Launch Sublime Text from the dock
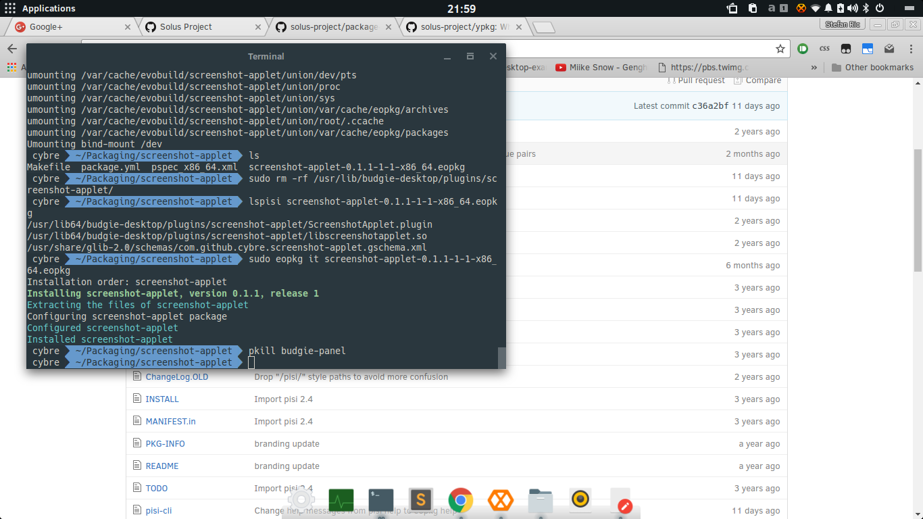This screenshot has width=923, height=519. click(x=420, y=501)
